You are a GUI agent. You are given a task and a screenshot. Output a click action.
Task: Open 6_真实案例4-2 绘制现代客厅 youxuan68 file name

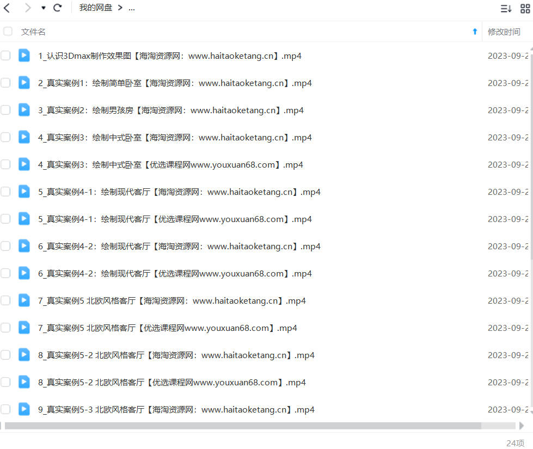click(175, 274)
